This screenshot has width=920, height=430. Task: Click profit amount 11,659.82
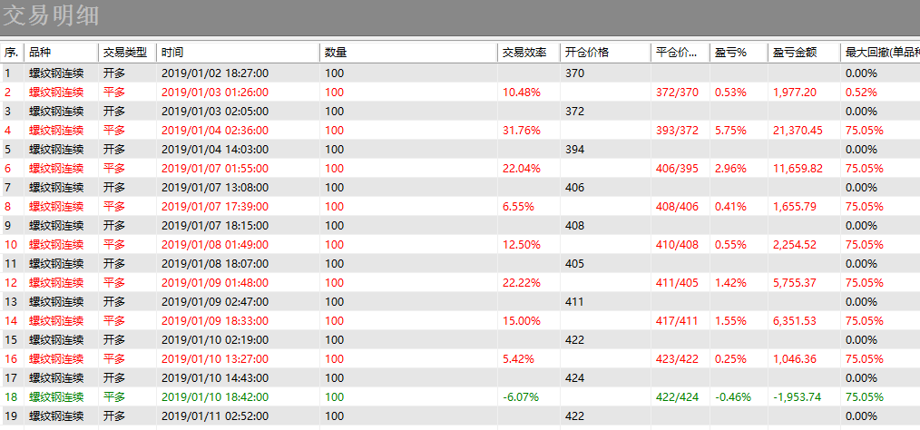tap(798, 169)
